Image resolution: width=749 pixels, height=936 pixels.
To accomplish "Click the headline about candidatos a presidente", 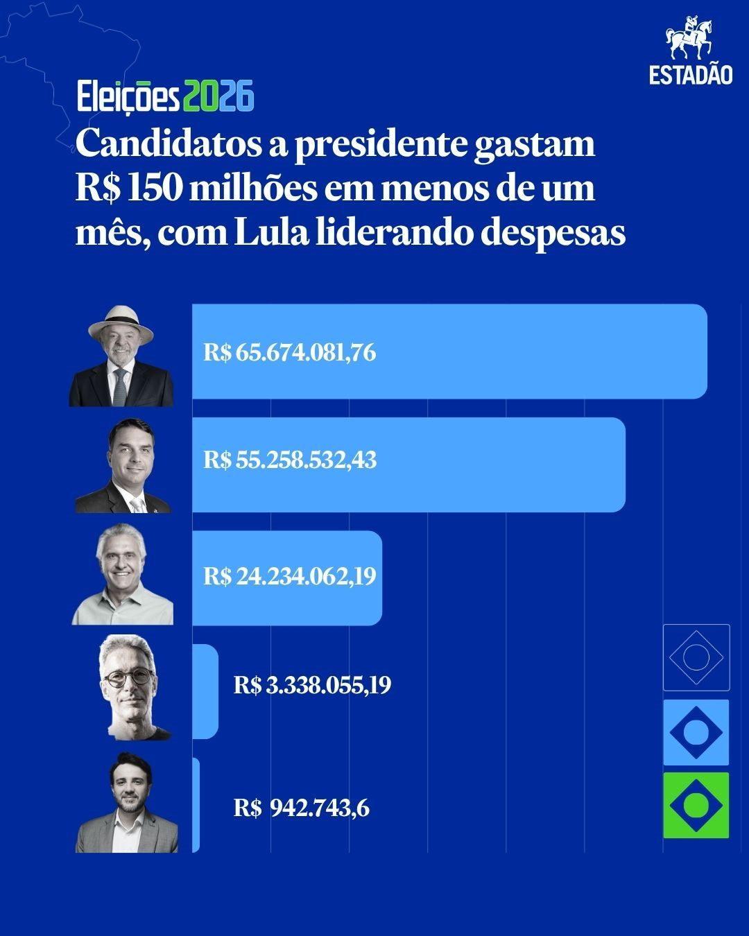I will click(x=351, y=189).
